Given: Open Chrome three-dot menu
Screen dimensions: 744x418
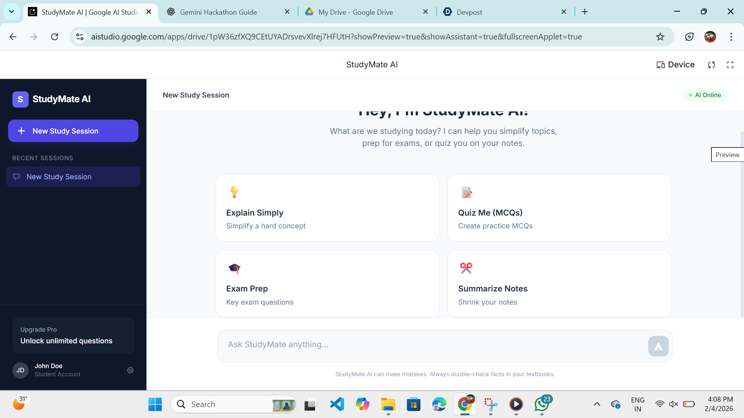Looking at the screenshot, I should pyautogui.click(x=731, y=37).
